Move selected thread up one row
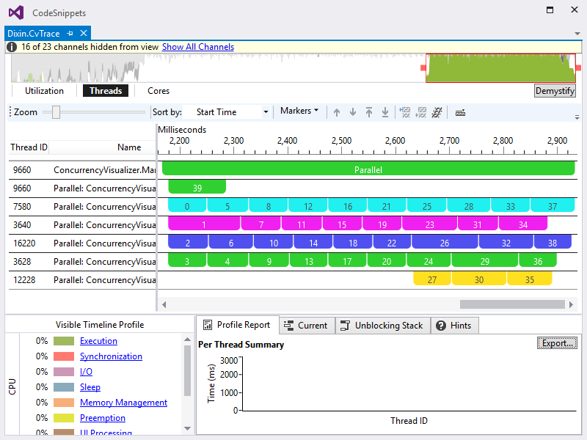The width and height of the screenshot is (587, 440). click(x=337, y=112)
